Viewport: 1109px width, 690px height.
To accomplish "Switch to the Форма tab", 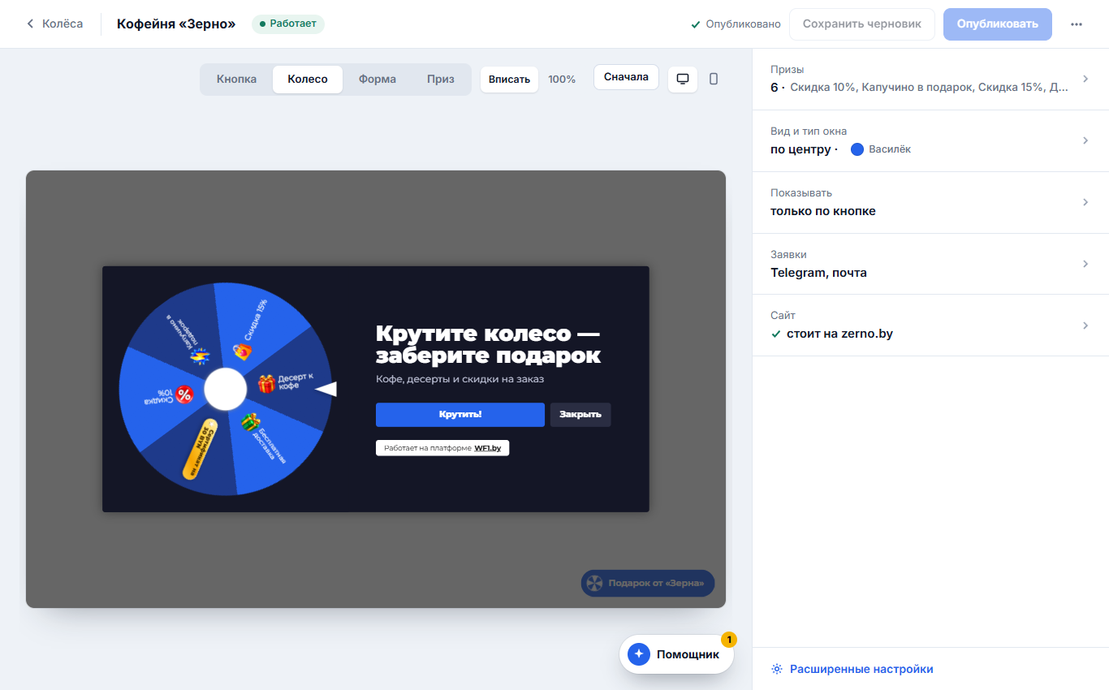I will pyautogui.click(x=378, y=79).
